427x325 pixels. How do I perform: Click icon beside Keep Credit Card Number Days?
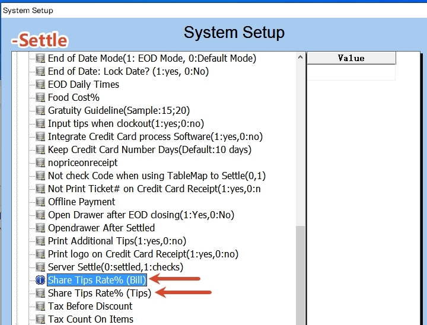click(40, 150)
